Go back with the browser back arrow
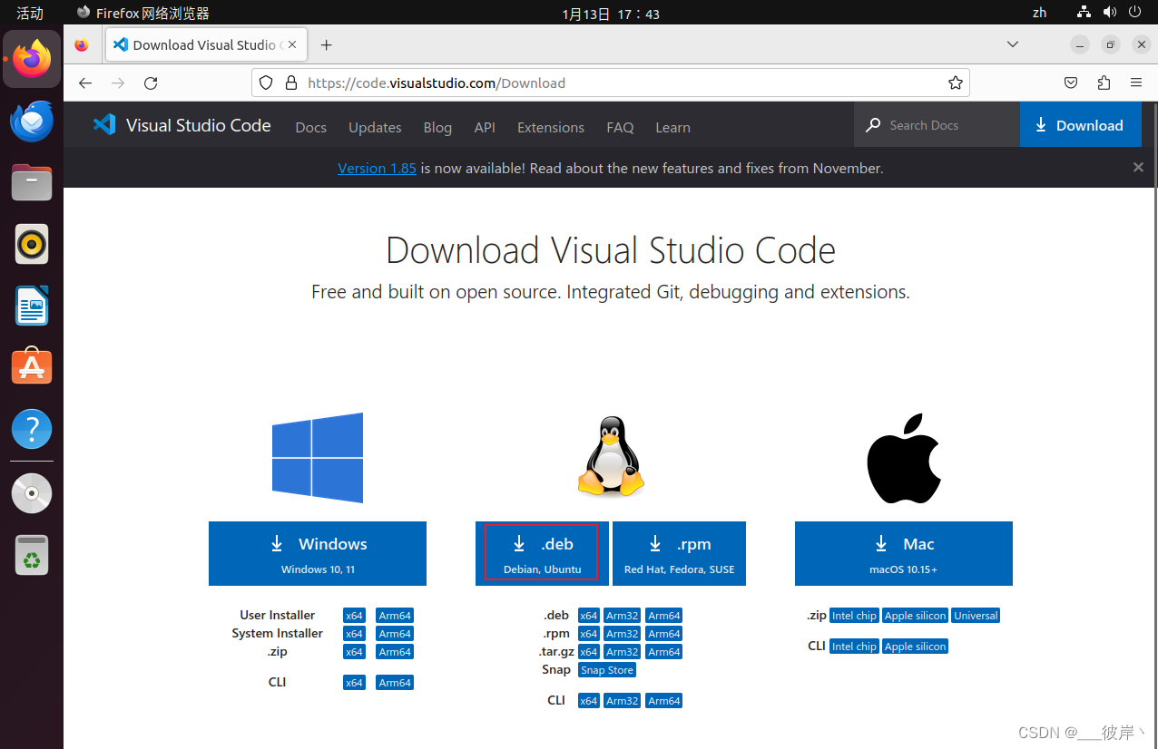Screen dimensions: 1158x749 pyautogui.click(x=85, y=83)
